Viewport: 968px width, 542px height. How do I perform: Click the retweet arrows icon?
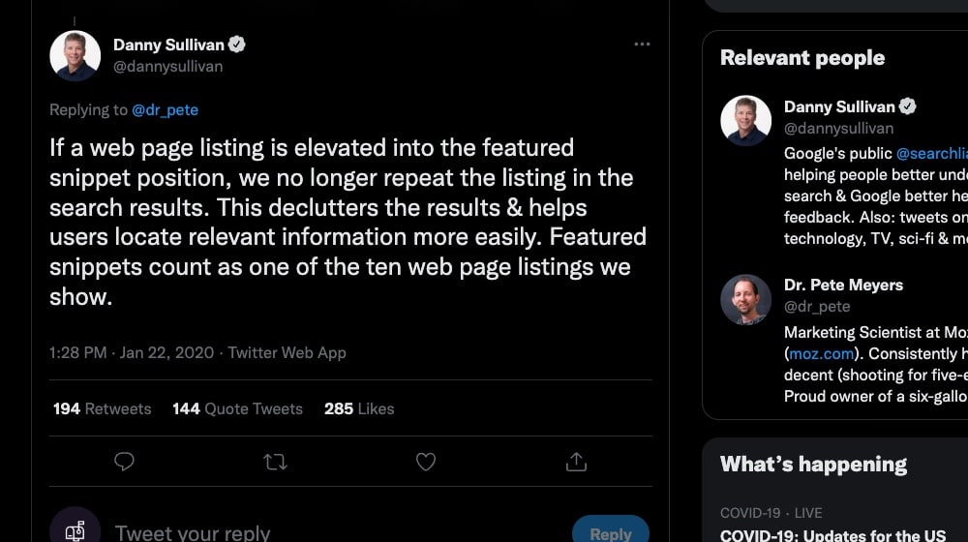275,462
